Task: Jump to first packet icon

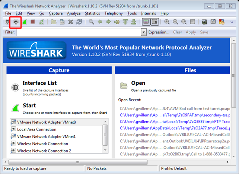Action: 125,22
